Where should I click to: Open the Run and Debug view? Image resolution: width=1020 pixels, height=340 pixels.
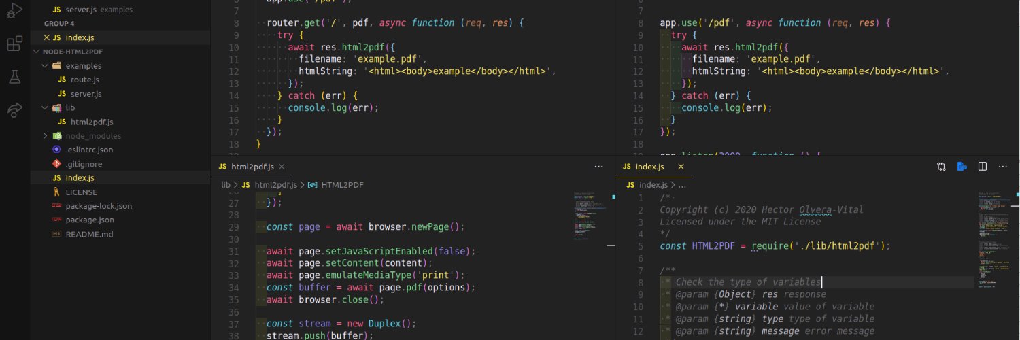(x=15, y=10)
